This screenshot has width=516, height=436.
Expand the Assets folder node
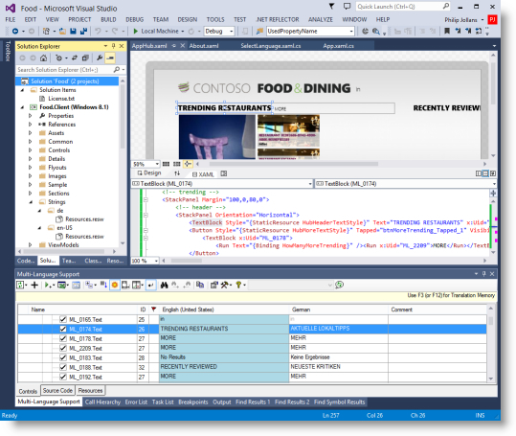tap(30, 133)
